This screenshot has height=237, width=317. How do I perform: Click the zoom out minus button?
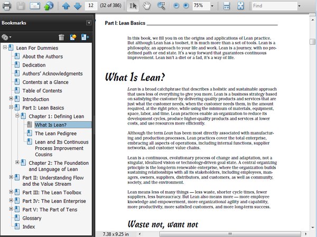pyautogui.click(x=176, y=6)
